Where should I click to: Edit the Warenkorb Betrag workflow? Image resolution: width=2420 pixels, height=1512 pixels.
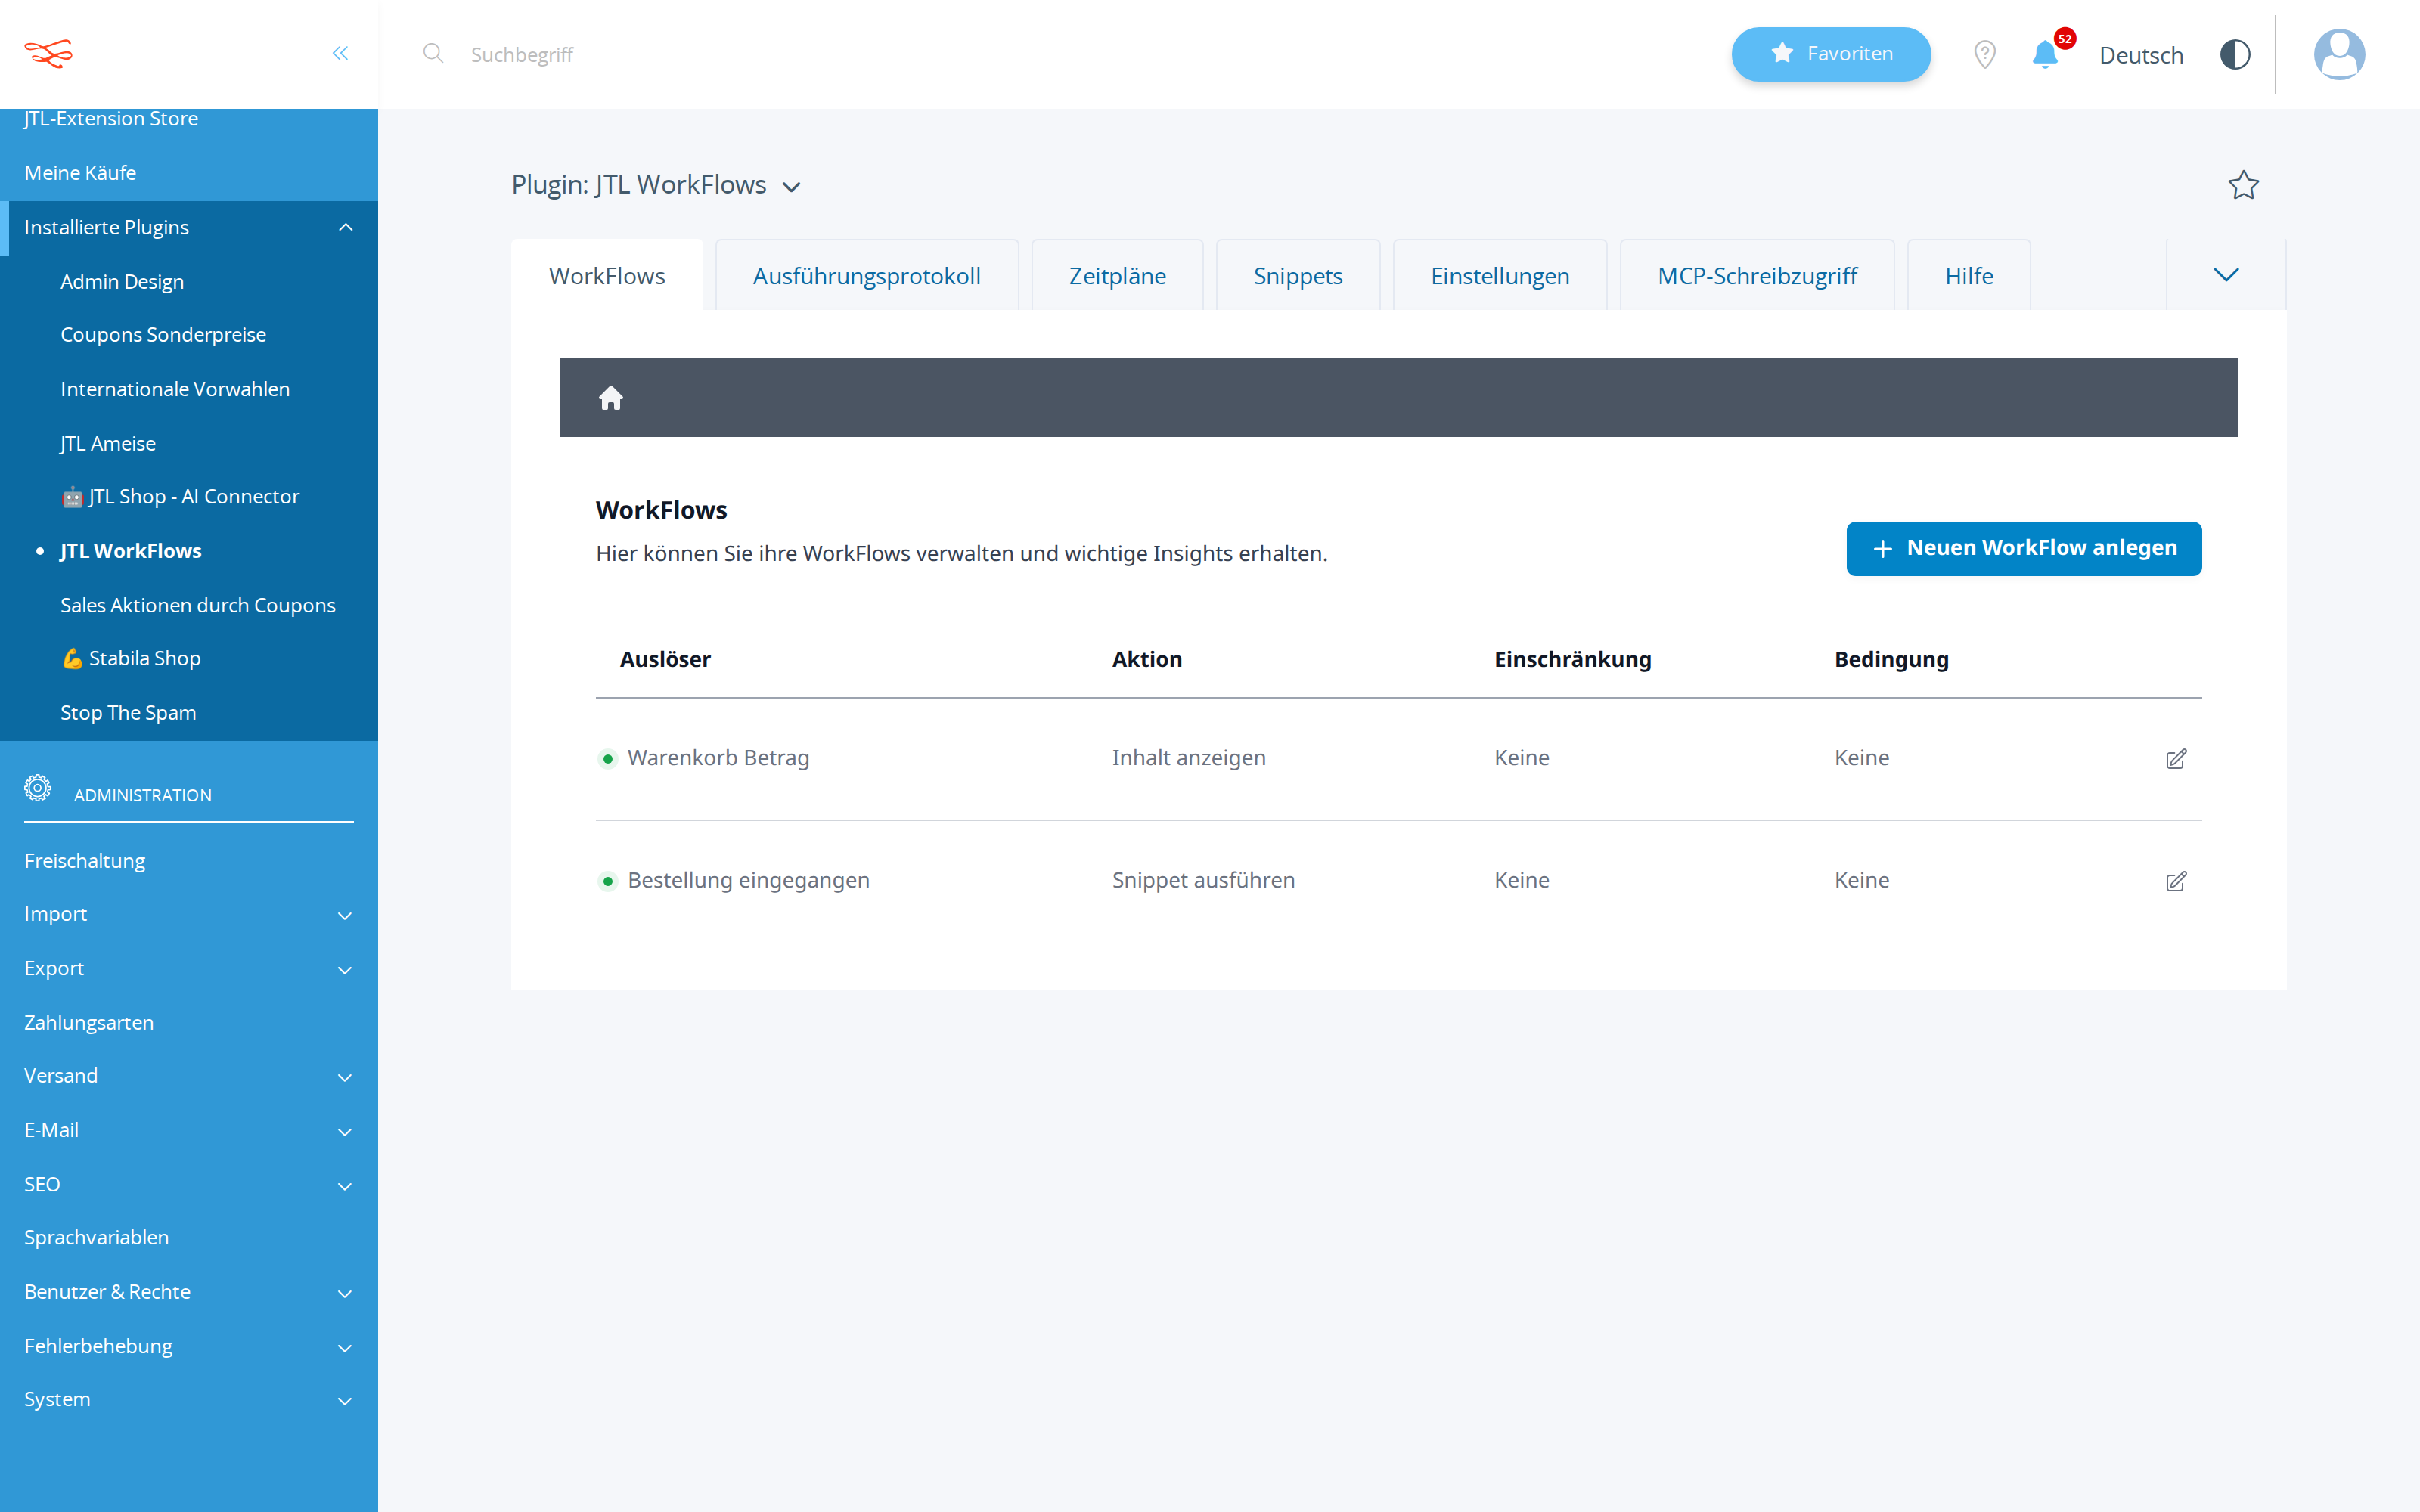[x=2176, y=759]
